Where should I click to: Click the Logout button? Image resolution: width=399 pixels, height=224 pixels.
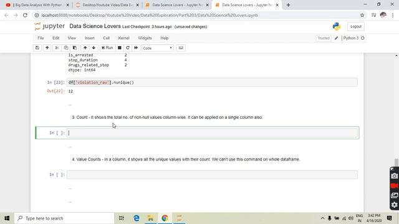(356, 26)
